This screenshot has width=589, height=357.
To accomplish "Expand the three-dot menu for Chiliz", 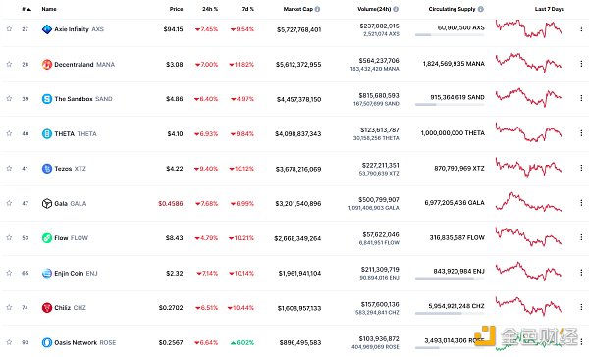I will pos(581,307).
